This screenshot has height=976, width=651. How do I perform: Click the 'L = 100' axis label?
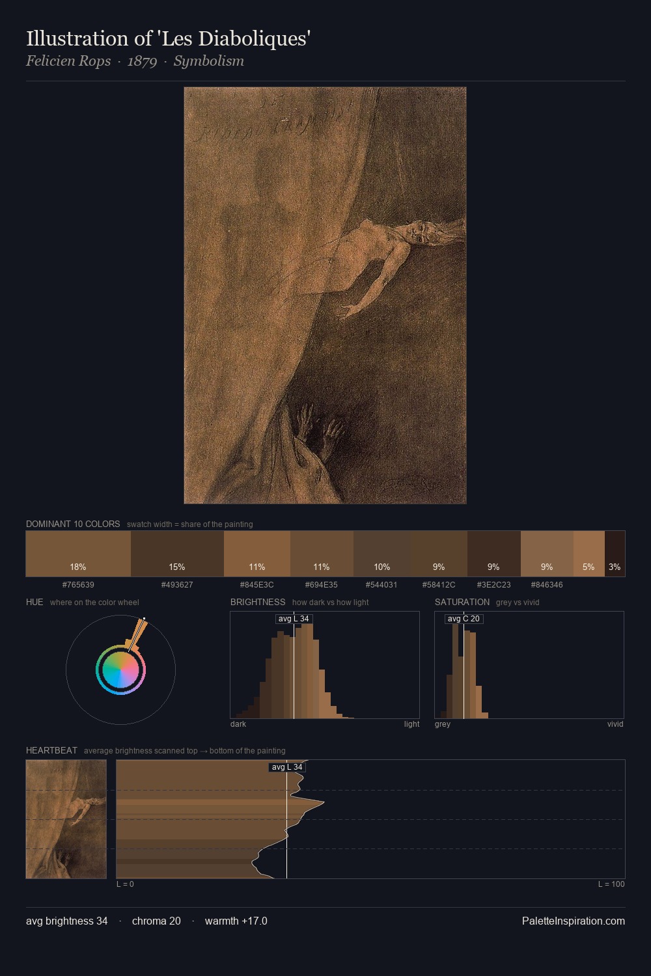611,884
